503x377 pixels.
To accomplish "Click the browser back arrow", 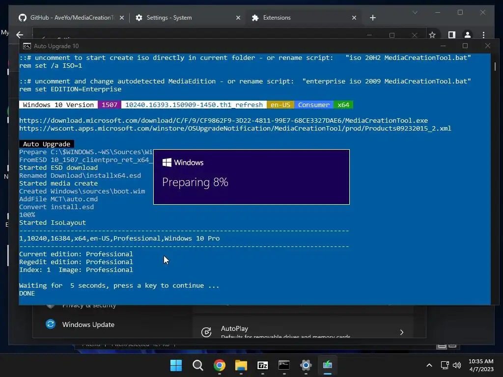I will coord(20,35).
